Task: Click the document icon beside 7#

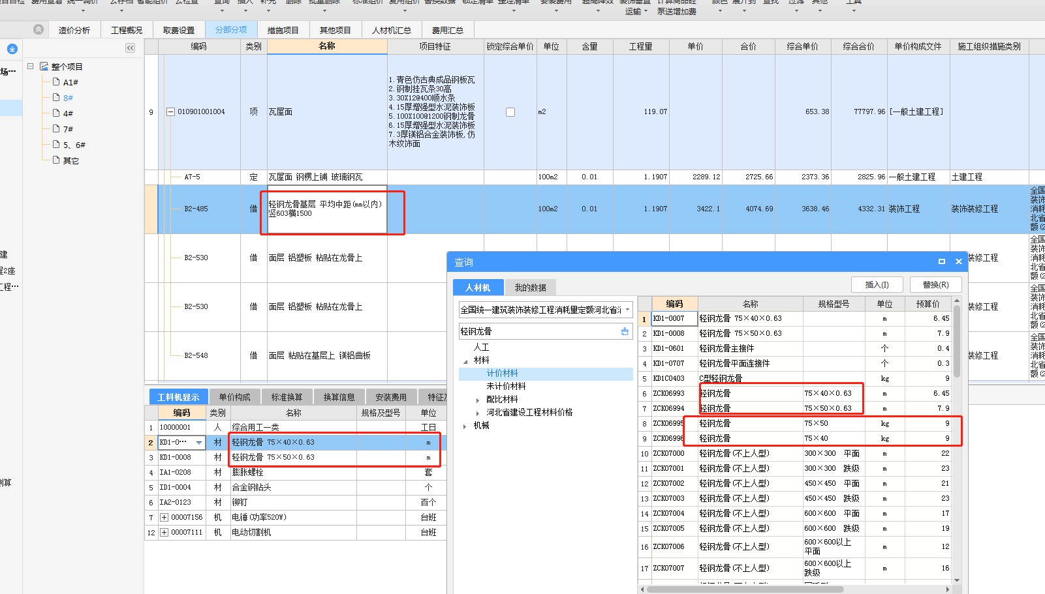Action: click(x=56, y=128)
